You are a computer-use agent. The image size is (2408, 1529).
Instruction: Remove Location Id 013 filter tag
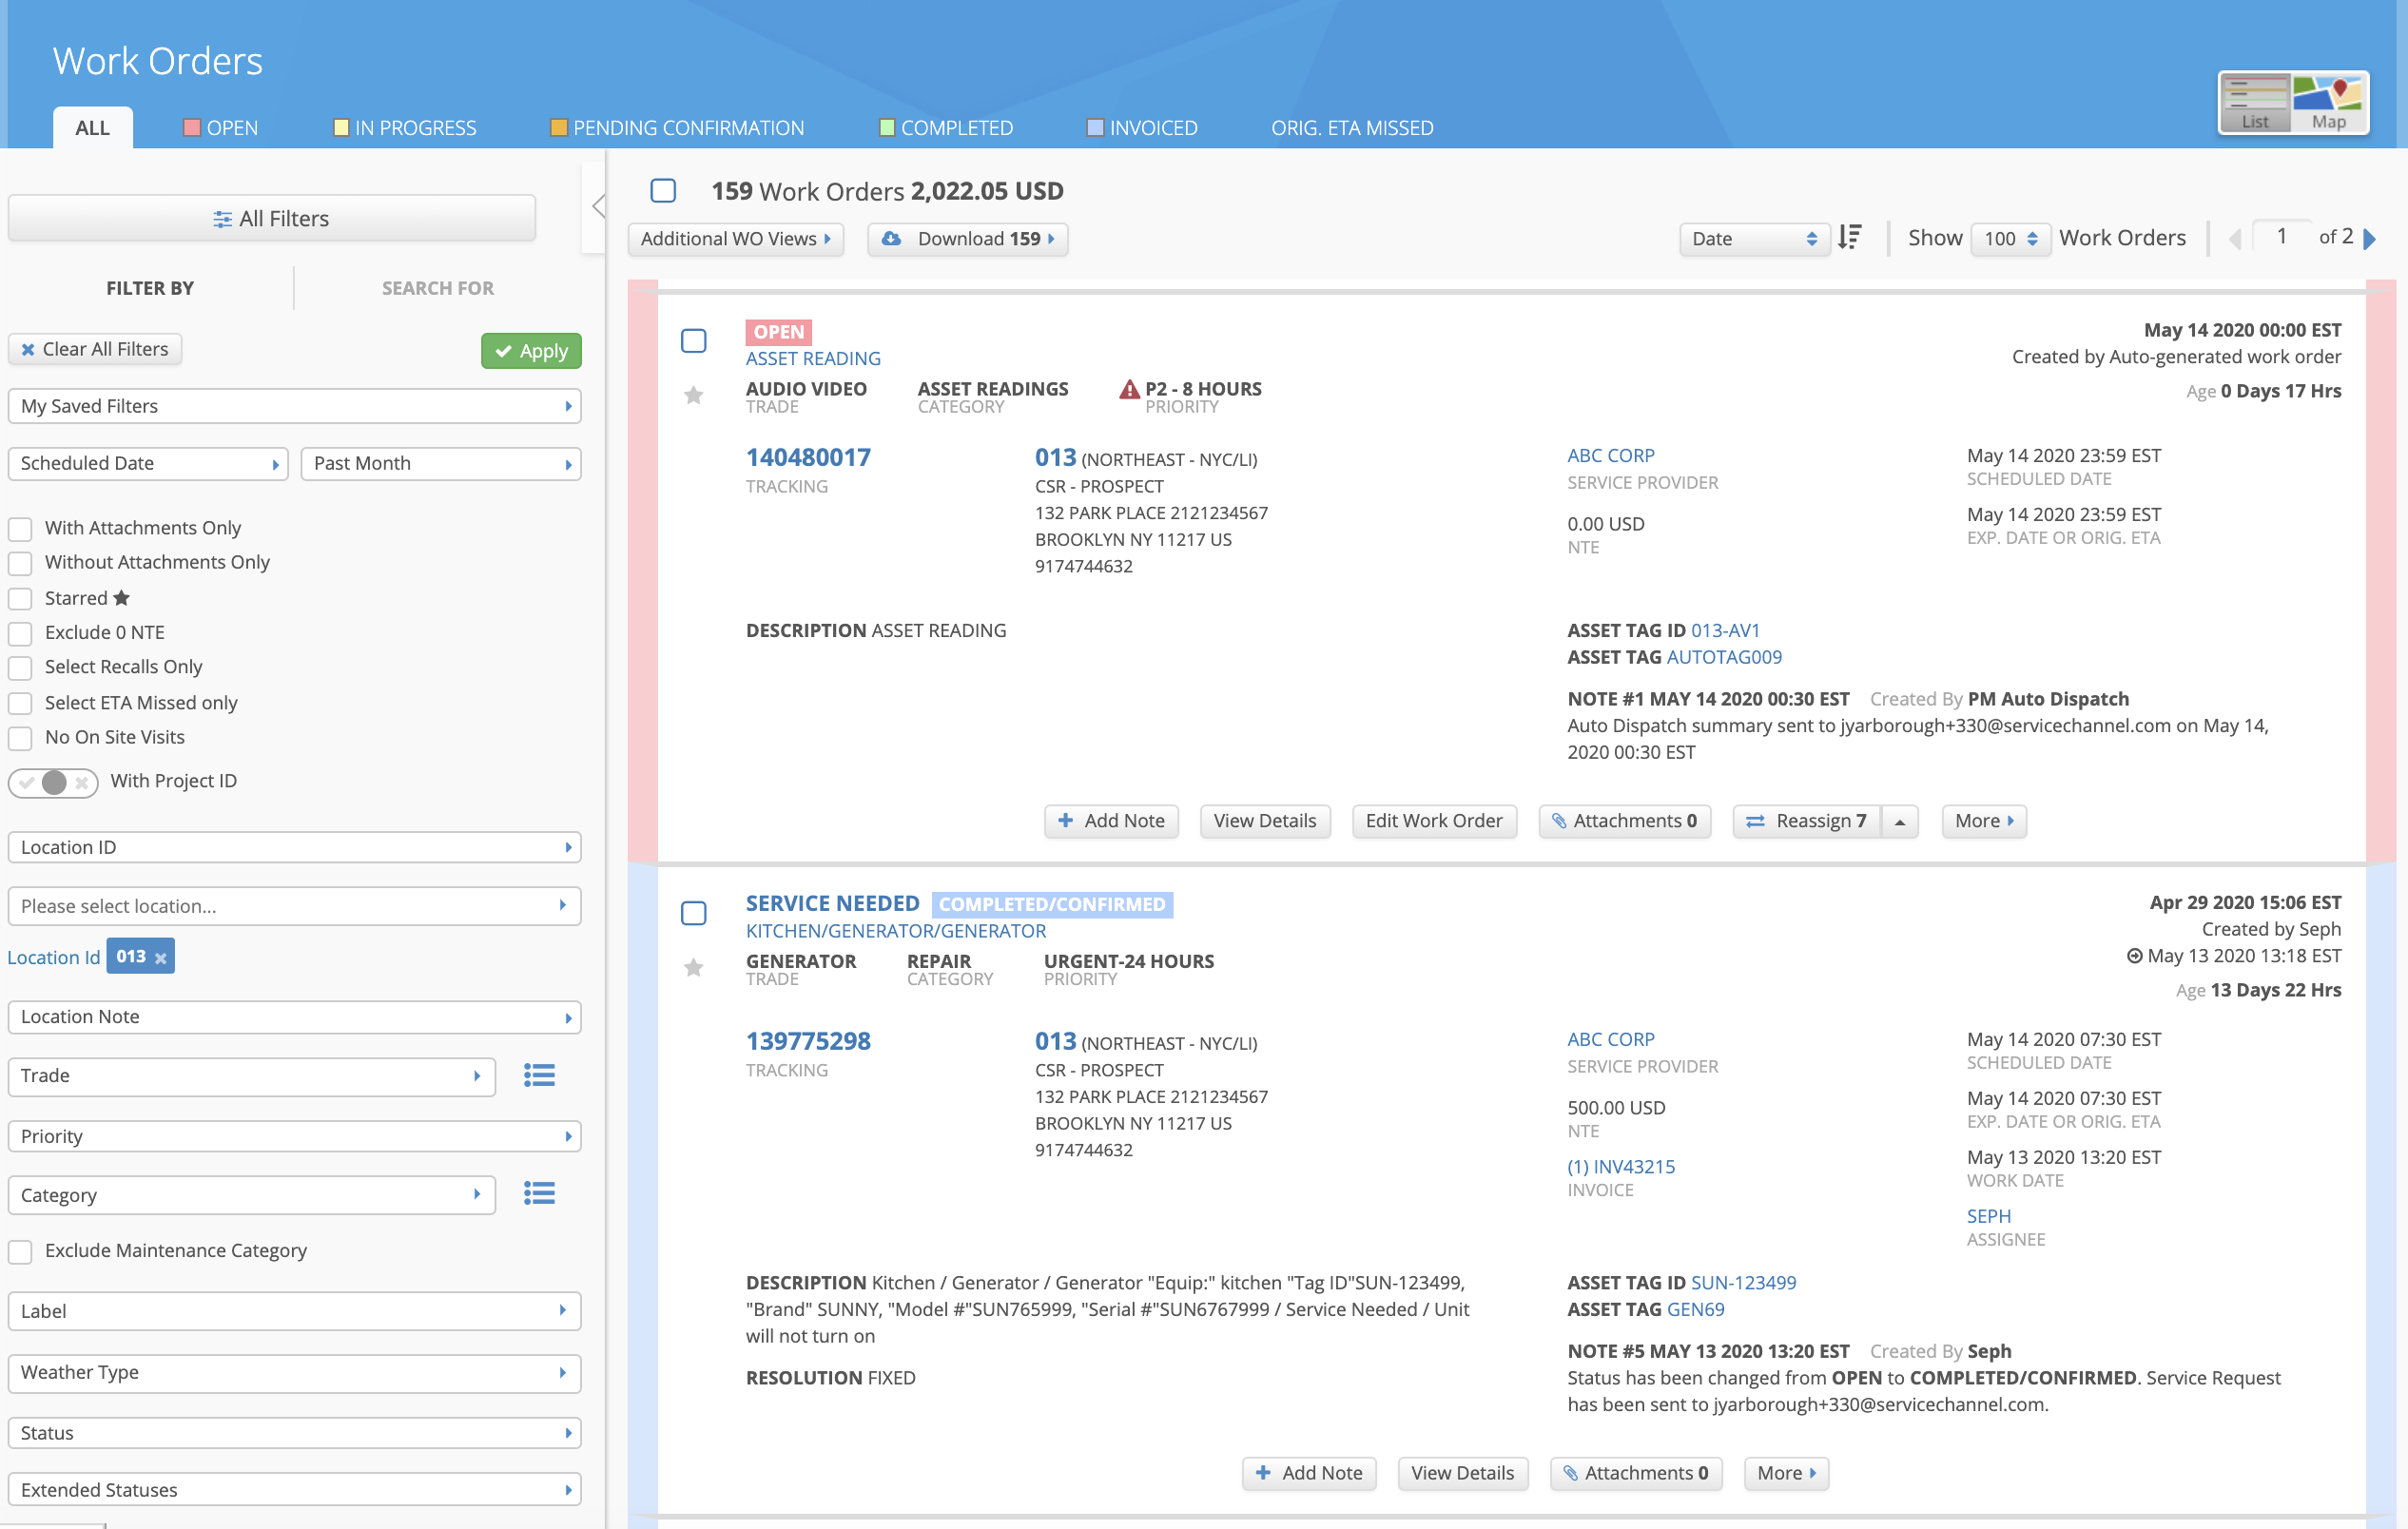point(160,958)
